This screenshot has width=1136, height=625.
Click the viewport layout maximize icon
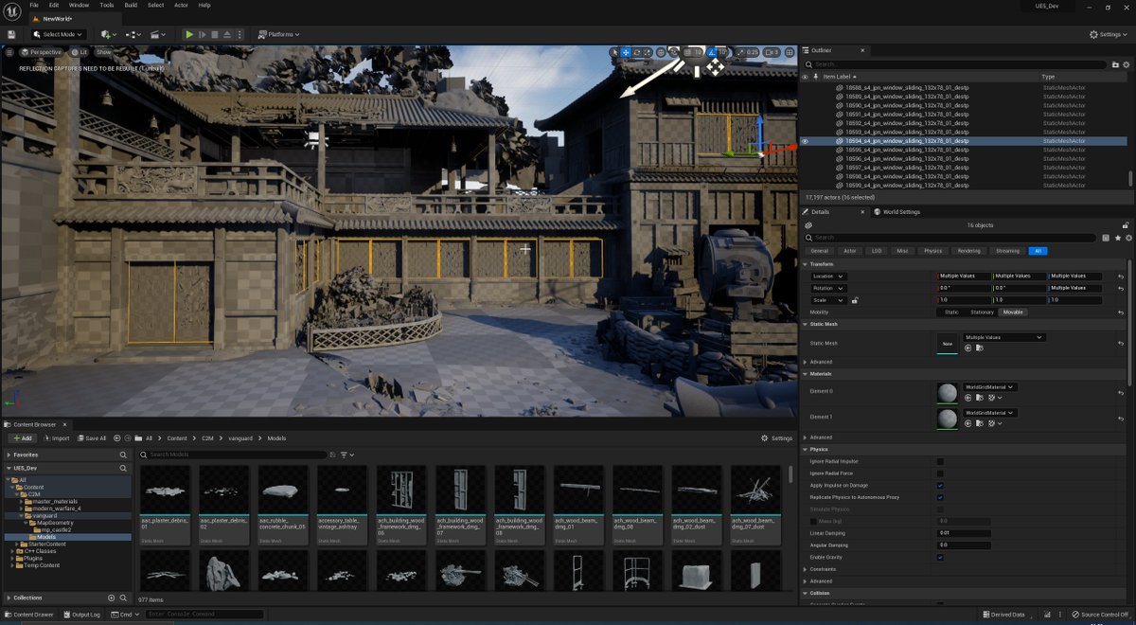[x=790, y=52]
